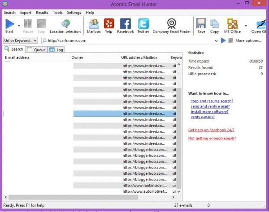Screen dimensions: 269x212
Task: Expand the URL history dropdown arrow
Action: pyautogui.click(x=216, y=41)
